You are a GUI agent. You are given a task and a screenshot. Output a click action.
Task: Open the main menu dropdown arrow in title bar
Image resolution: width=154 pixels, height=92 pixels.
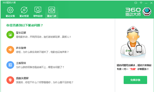click(x=141, y=3)
